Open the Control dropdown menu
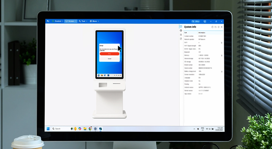This screenshot has height=149, width=272. 57,21
